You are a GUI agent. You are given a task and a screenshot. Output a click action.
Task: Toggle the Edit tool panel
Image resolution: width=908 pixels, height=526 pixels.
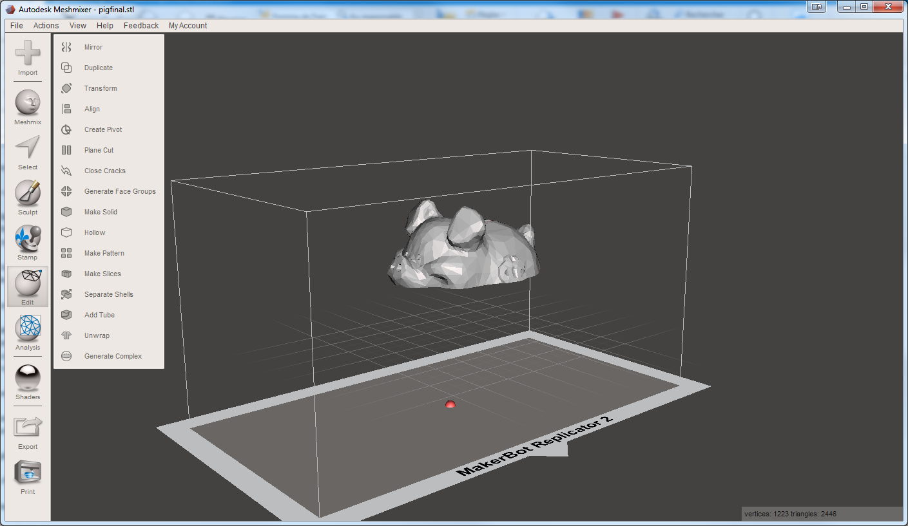[x=28, y=286]
